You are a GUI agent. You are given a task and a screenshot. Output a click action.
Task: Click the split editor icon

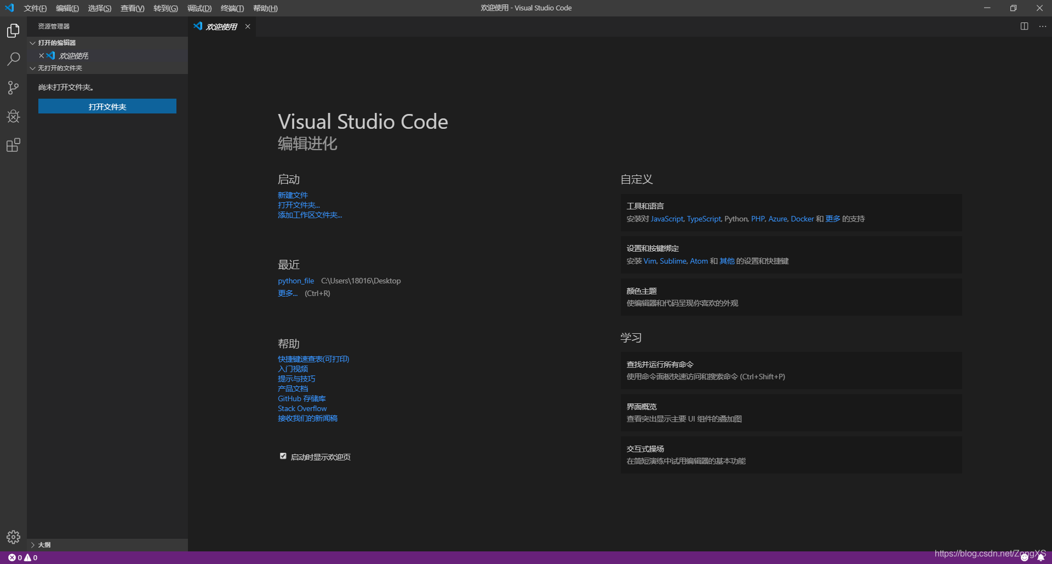pyautogui.click(x=1024, y=26)
